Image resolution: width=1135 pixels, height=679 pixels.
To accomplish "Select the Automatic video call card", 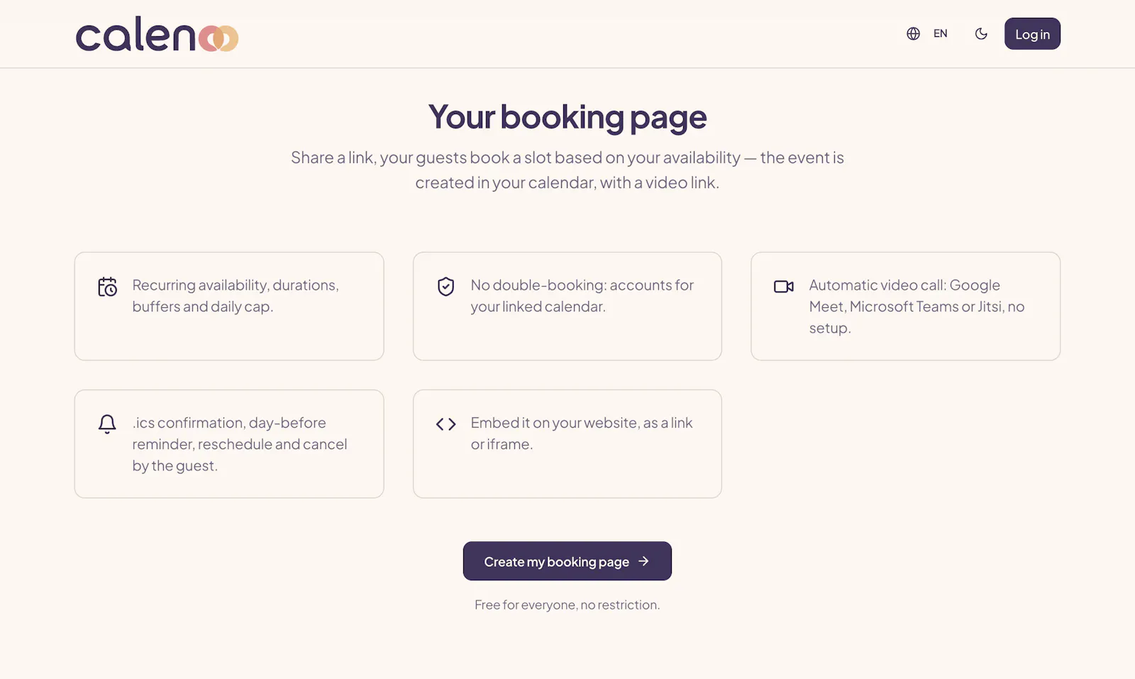I will pyautogui.click(x=905, y=306).
